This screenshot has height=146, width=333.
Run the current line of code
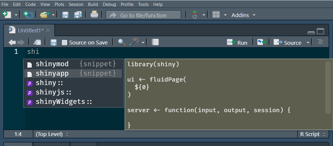pyautogui.click(x=237, y=43)
